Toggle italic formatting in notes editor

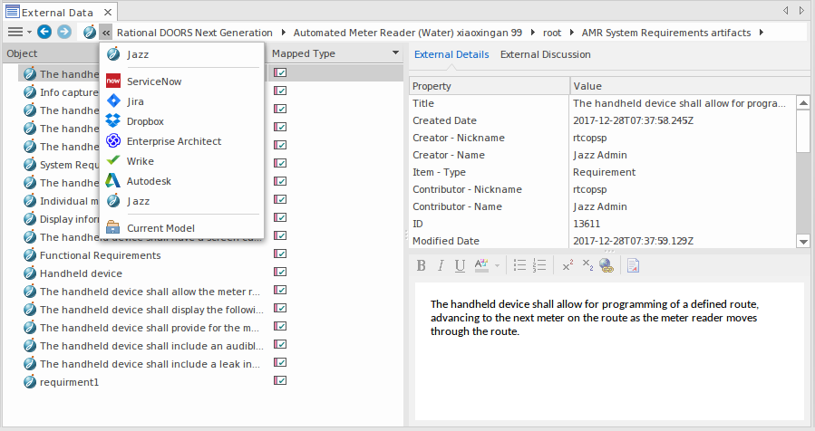441,266
